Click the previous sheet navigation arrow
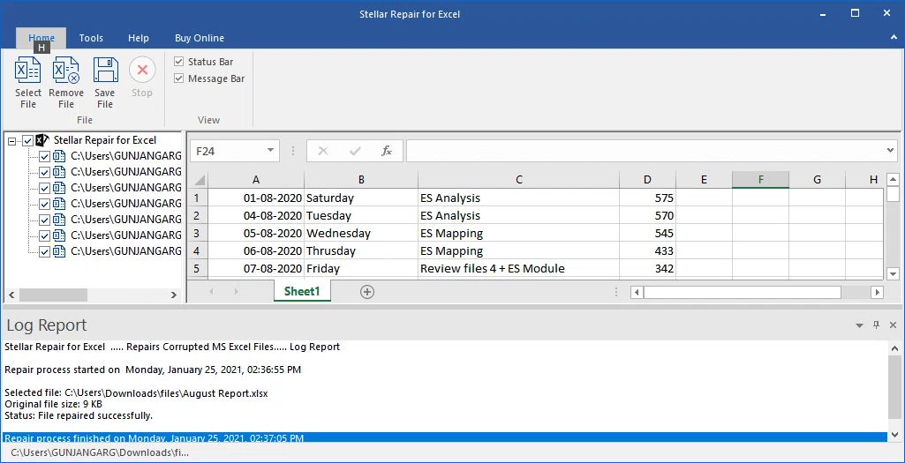This screenshot has width=905, height=463. click(x=211, y=292)
